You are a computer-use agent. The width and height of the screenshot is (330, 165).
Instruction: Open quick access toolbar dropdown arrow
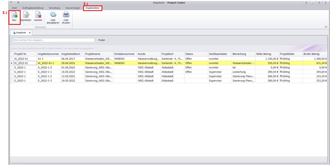click(18, 3)
